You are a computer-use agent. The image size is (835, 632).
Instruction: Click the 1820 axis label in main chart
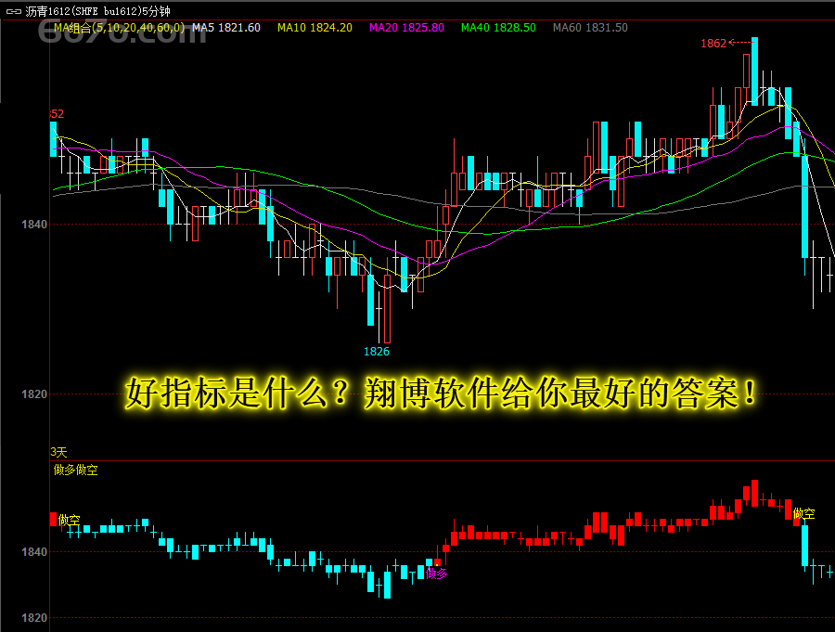(34, 394)
